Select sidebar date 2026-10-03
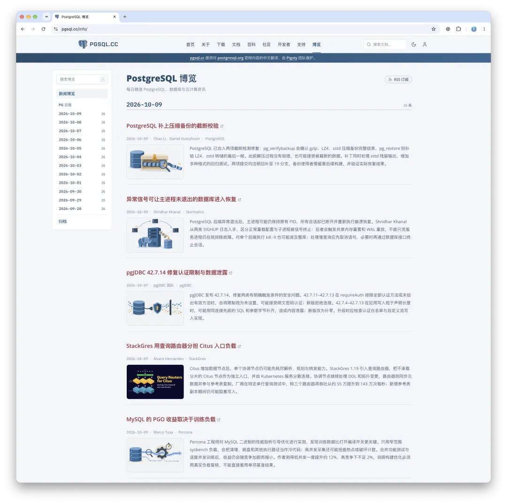 coord(82,165)
